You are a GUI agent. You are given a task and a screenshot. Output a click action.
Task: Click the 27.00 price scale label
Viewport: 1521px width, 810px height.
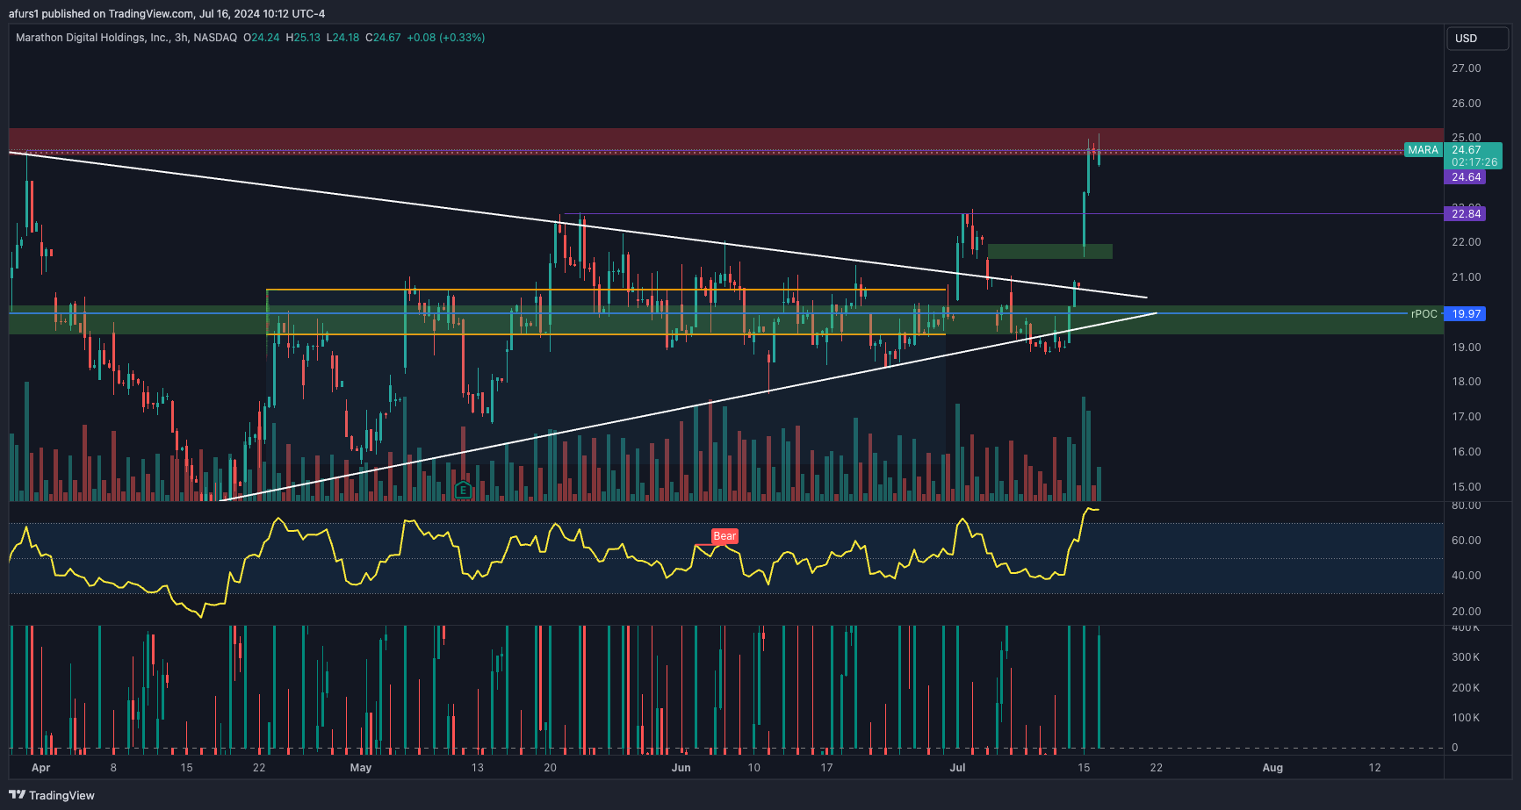click(x=1467, y=68)
